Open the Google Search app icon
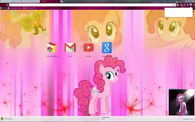The width and height of the screenshot is (195, 122). click(x=107, y=48)
